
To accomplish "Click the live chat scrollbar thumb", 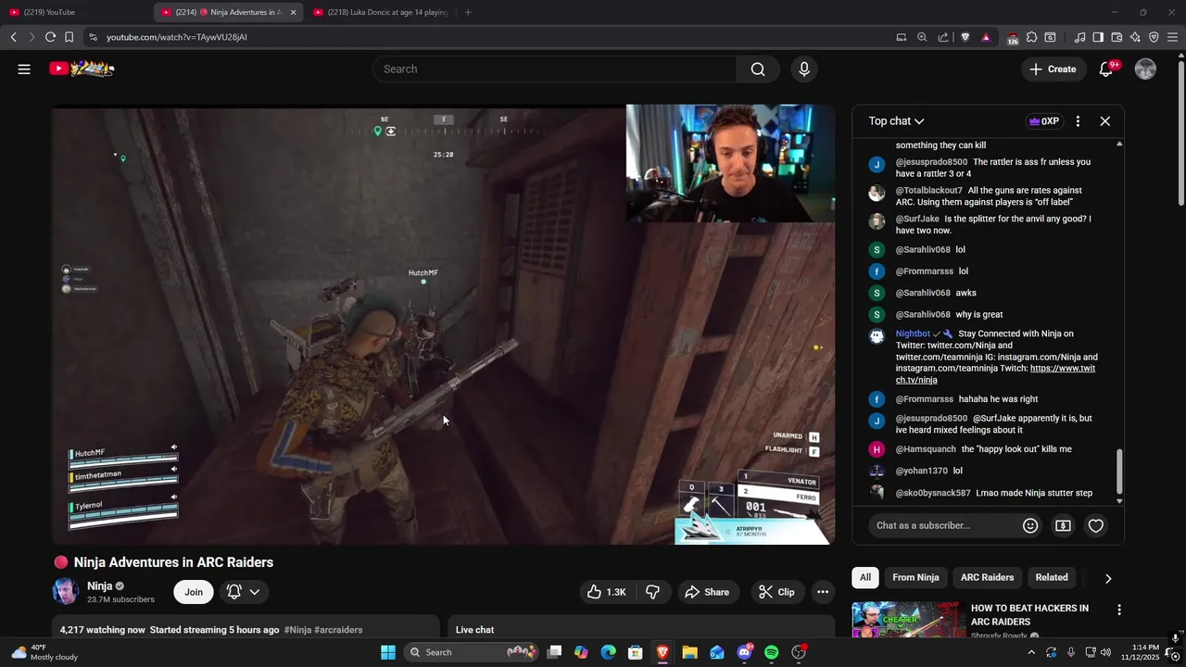I will tap(1119, 472).
